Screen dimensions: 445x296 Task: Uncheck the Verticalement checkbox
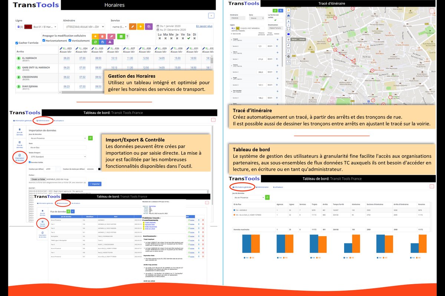pos(69,41)
